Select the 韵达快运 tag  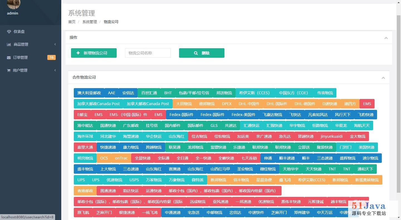coord(131,191)
